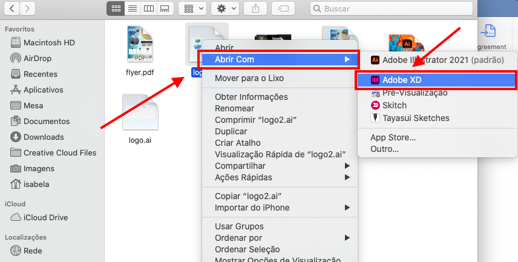Open the gear action menu
Image resolution: width=518 pixels, height=262 pixels.
coord(225,8)
